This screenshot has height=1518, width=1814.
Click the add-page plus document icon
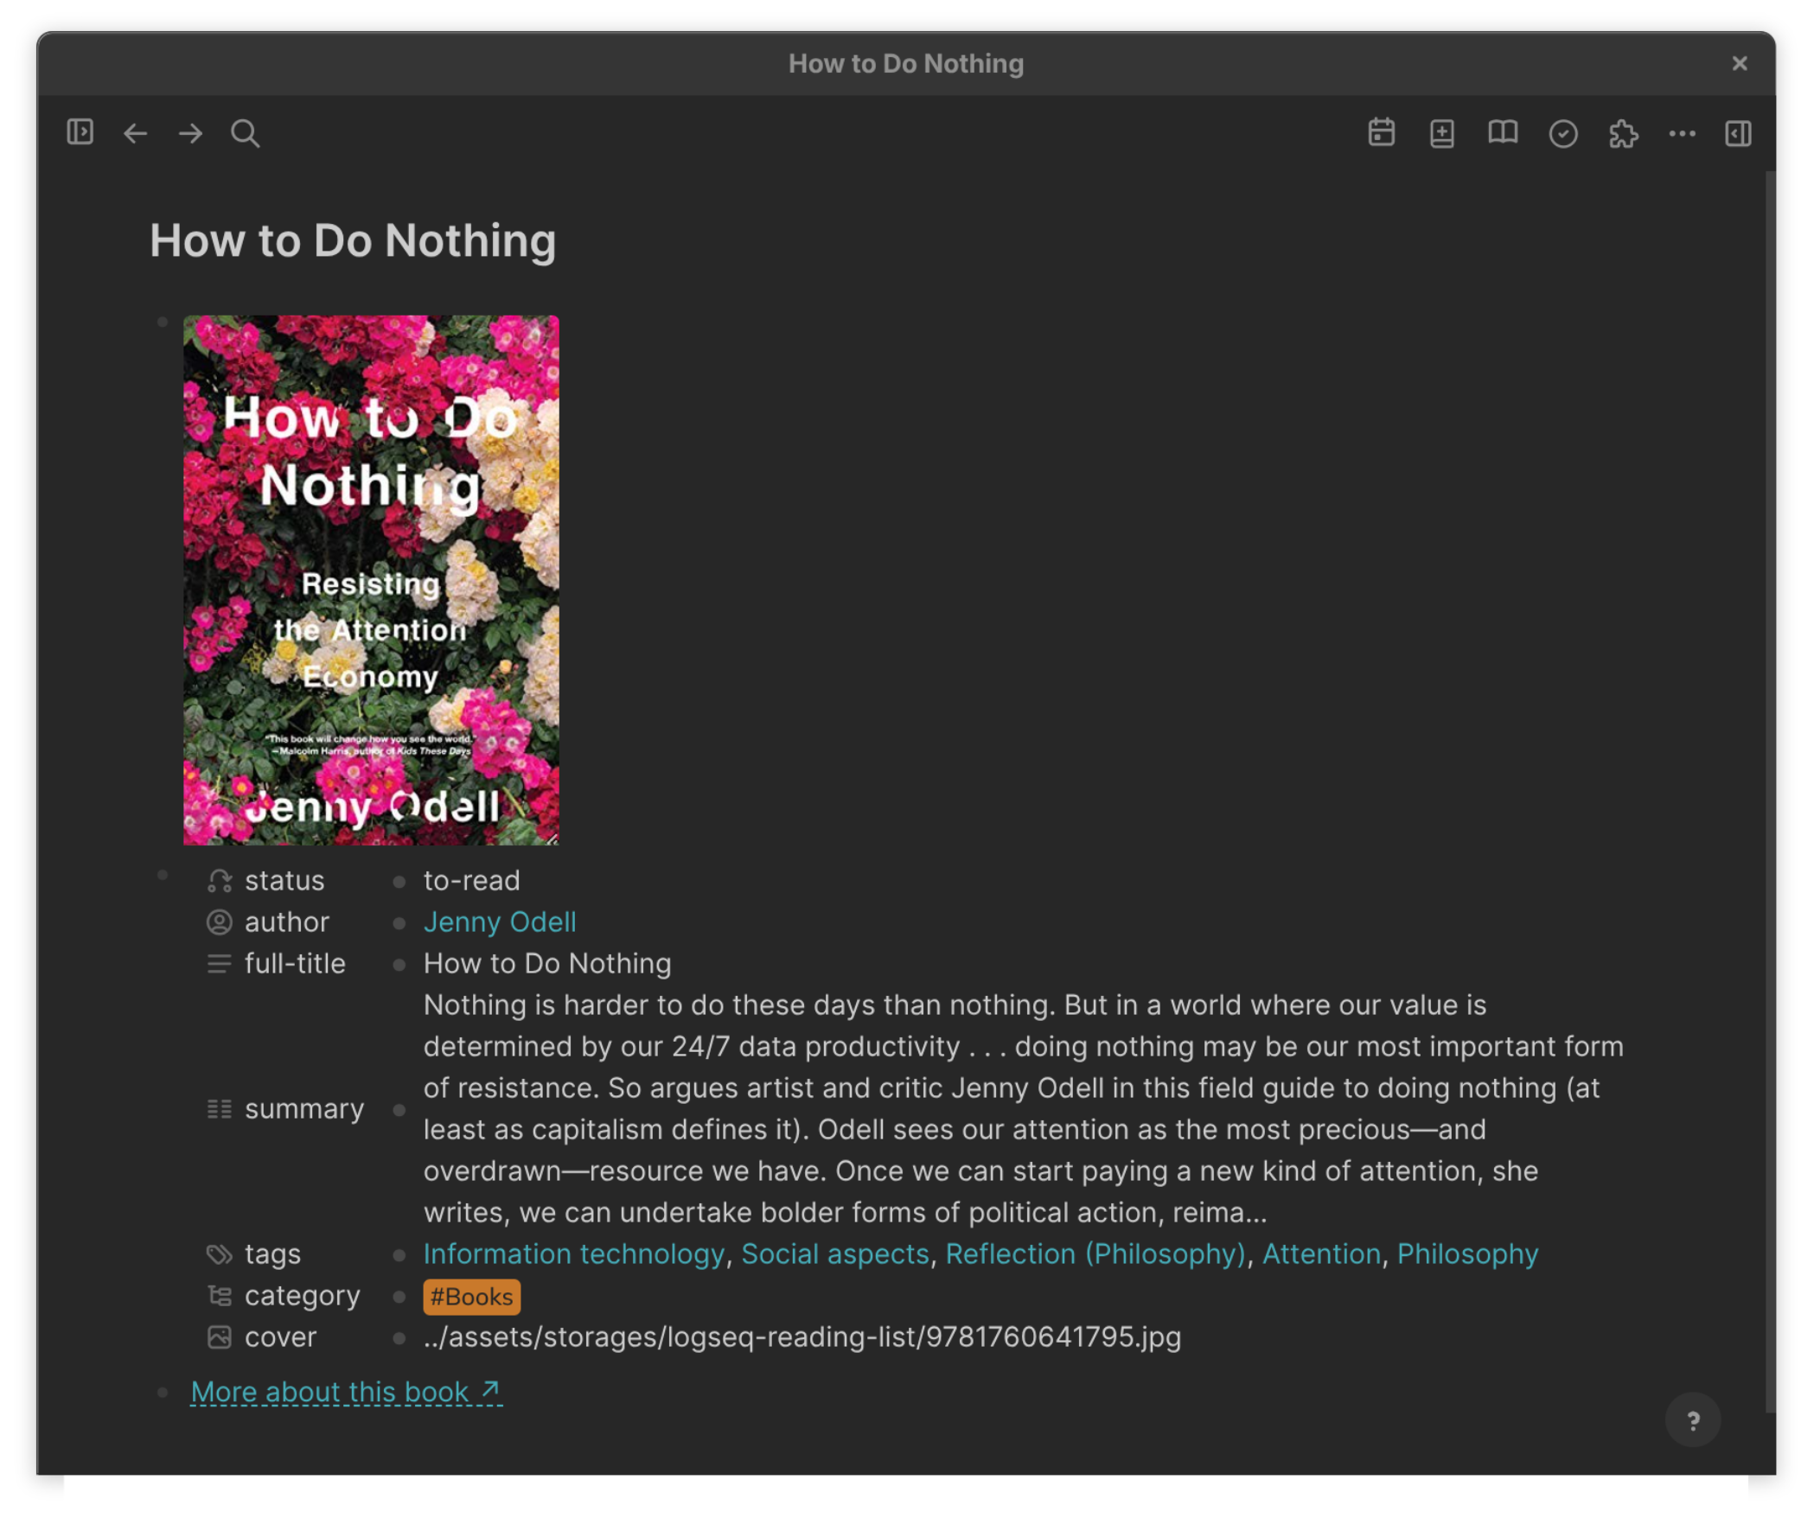coord(1441,134)
